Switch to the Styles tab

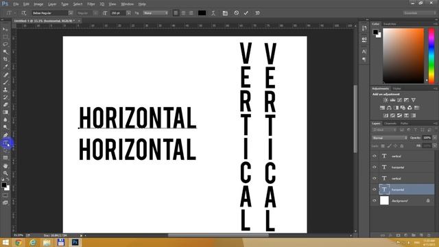[x=396, y=89]
